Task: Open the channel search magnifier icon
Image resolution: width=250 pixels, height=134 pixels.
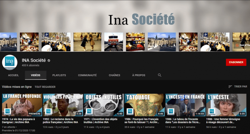Action: [x=160, y=75]
